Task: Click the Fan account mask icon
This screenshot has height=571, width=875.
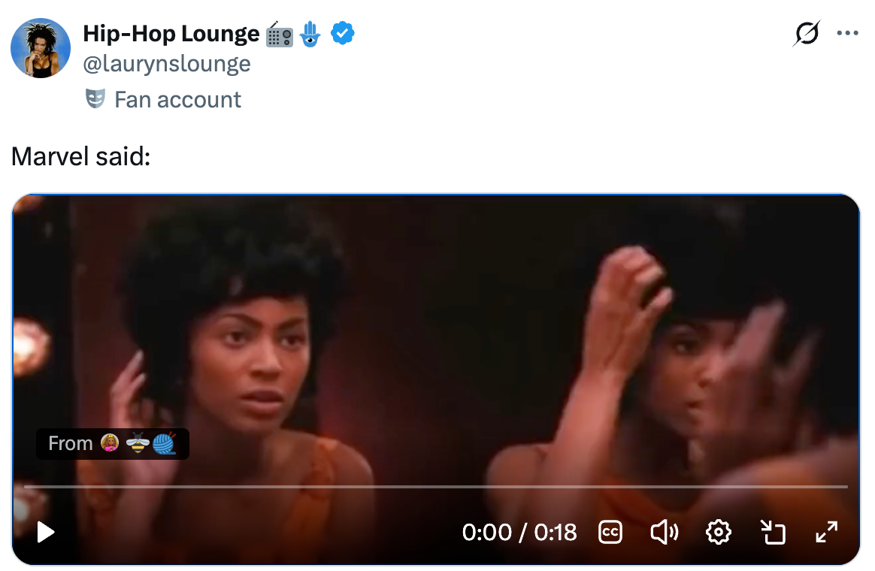Action: pos(95,98)
